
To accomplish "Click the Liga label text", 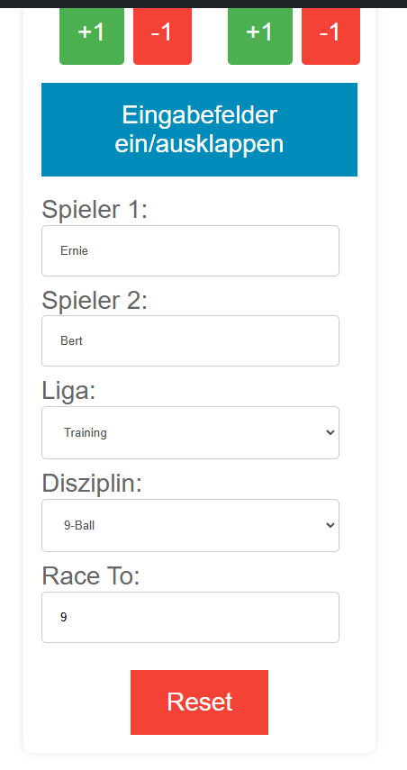I will [x=68, y=392].
